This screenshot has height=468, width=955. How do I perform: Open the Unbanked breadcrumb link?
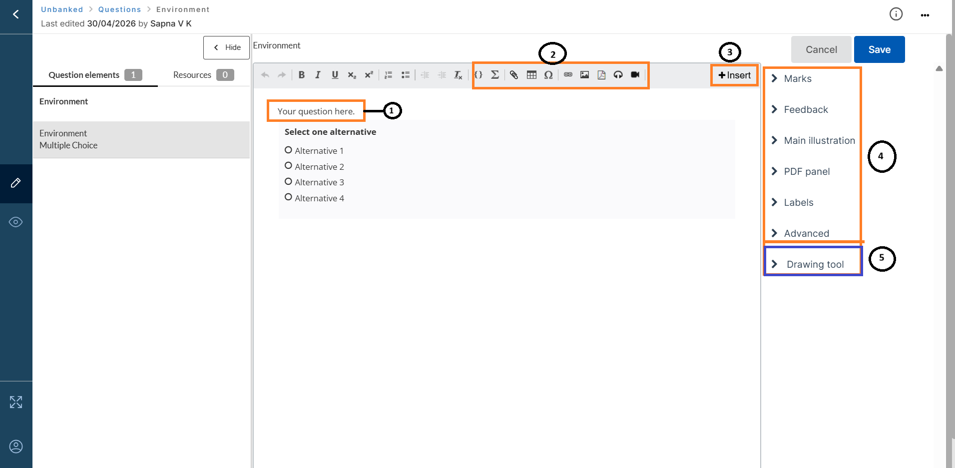click(x=62, y=9)
